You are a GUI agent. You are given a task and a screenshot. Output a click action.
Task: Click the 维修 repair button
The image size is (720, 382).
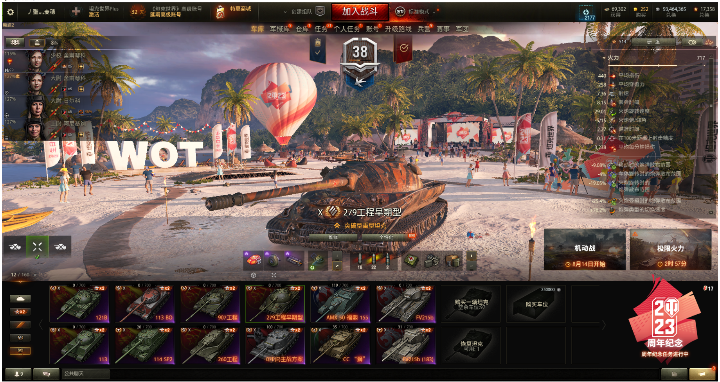pos(333,237)
